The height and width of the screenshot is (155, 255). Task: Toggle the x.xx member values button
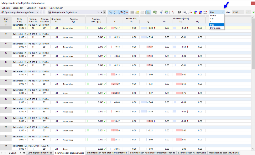(x=126, y=12)
